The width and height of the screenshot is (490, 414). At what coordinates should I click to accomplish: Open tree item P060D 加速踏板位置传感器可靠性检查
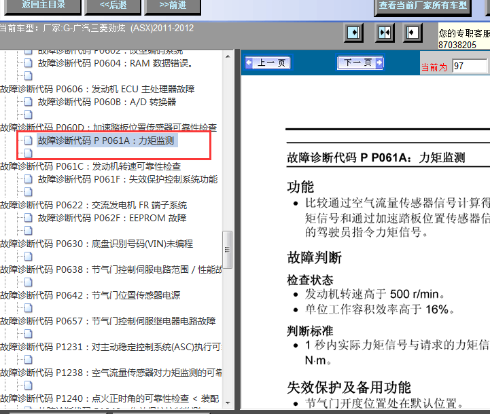(108, 128)
